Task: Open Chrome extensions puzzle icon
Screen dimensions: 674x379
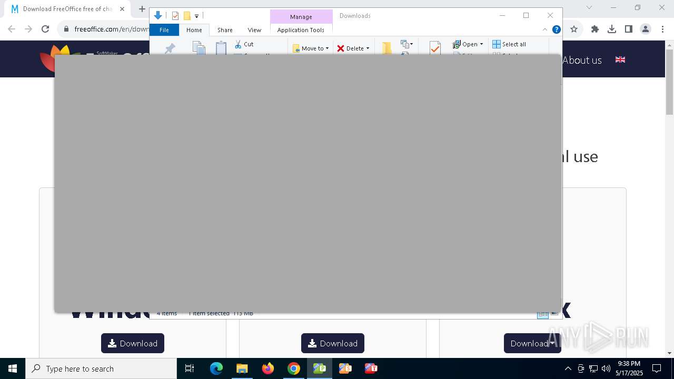Action: 595,29
